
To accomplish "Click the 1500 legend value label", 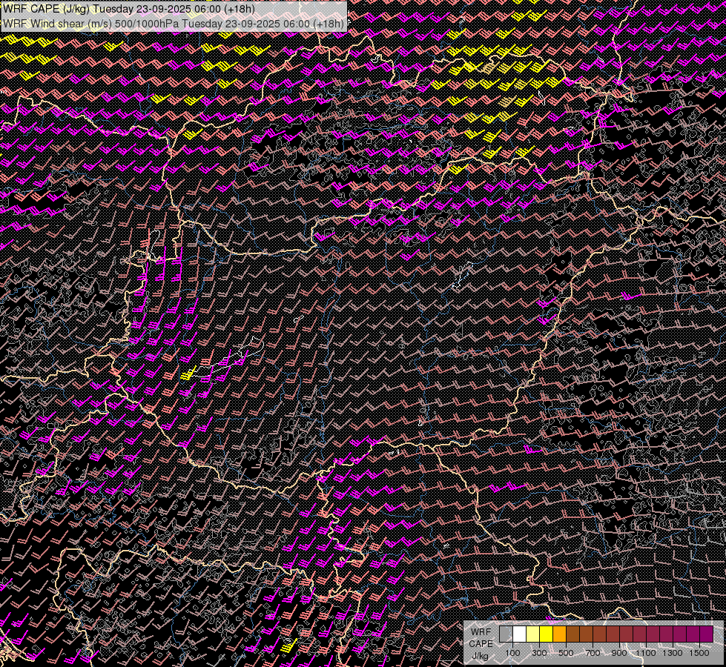I will point(699,653).
